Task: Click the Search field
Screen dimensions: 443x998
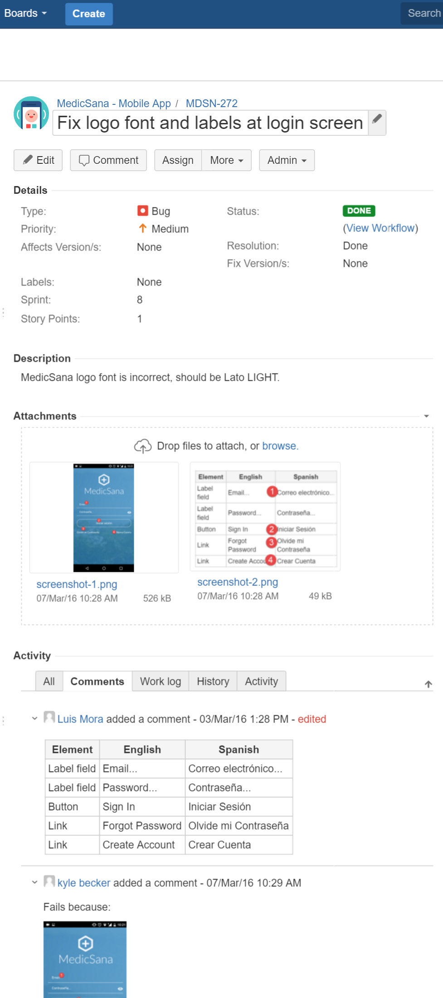Action: click(x=423, y=13)
